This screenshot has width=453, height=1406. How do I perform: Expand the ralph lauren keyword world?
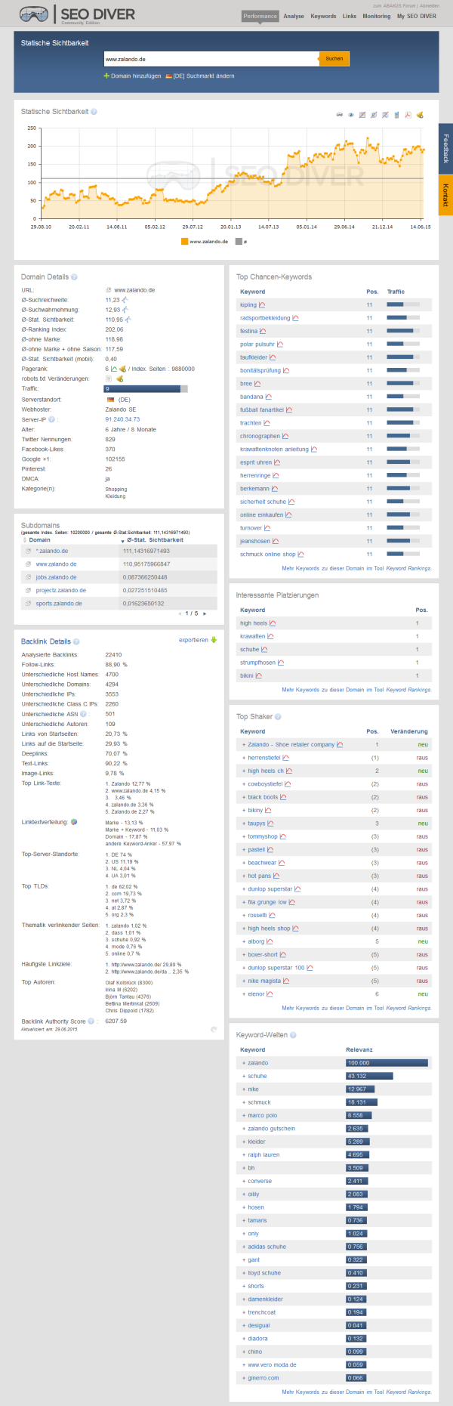point(244,1154)
